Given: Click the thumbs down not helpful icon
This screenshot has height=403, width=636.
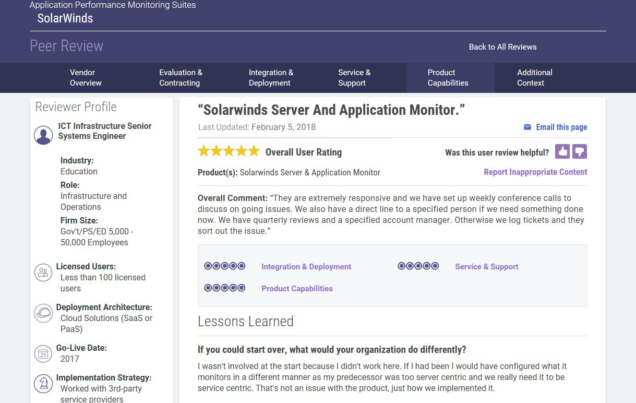Looking at the screenshot, I should coord(580,151).
